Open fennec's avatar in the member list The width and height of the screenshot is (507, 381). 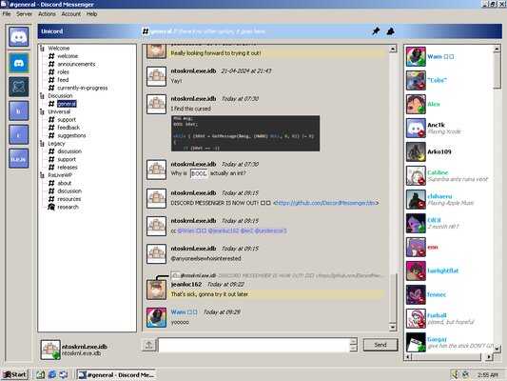416,294
